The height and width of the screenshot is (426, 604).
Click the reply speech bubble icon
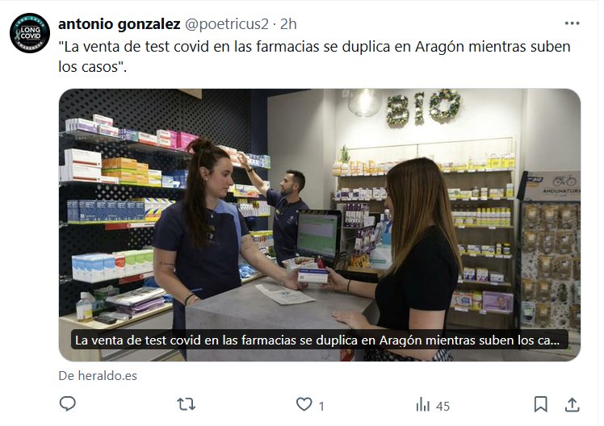coord(68,404)
